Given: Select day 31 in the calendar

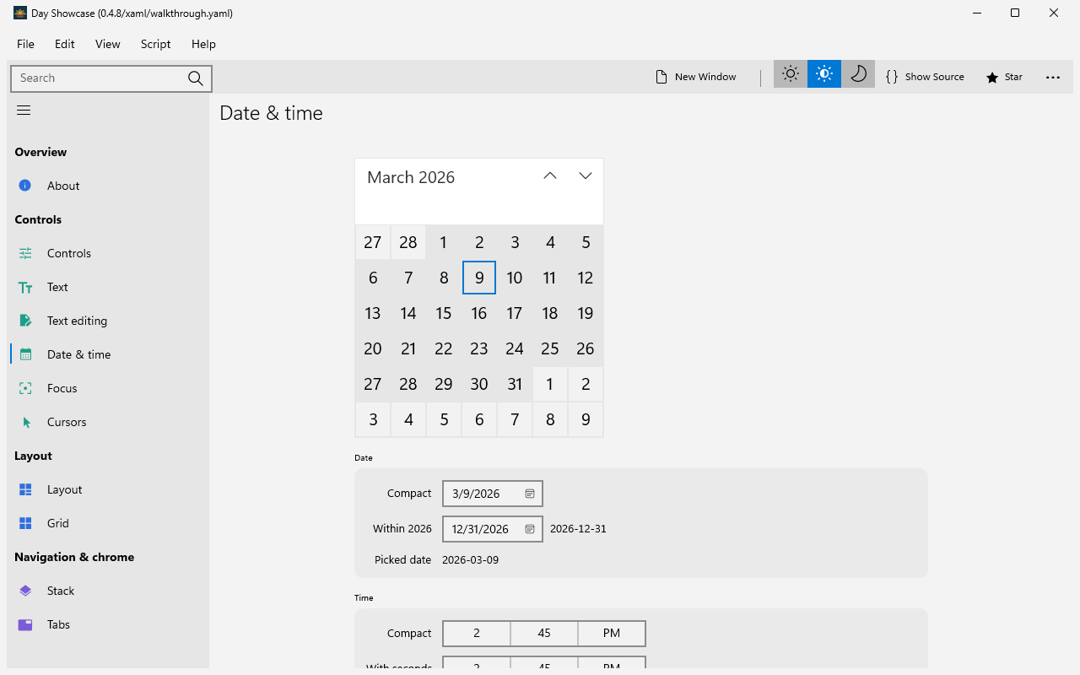Looking at the screenshot, I should pyautogui.click(x=515, y=384).
